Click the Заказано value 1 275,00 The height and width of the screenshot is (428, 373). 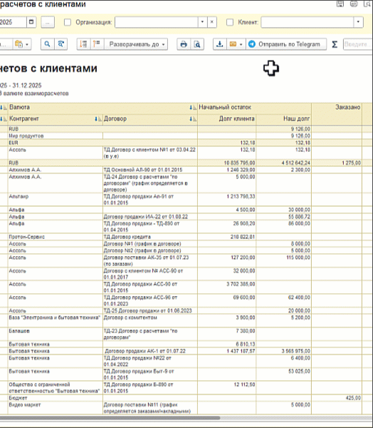(351, 163)
